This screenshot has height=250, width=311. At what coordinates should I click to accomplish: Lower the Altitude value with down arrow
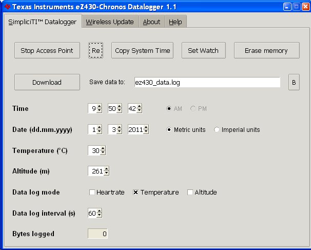pos(106,173)
